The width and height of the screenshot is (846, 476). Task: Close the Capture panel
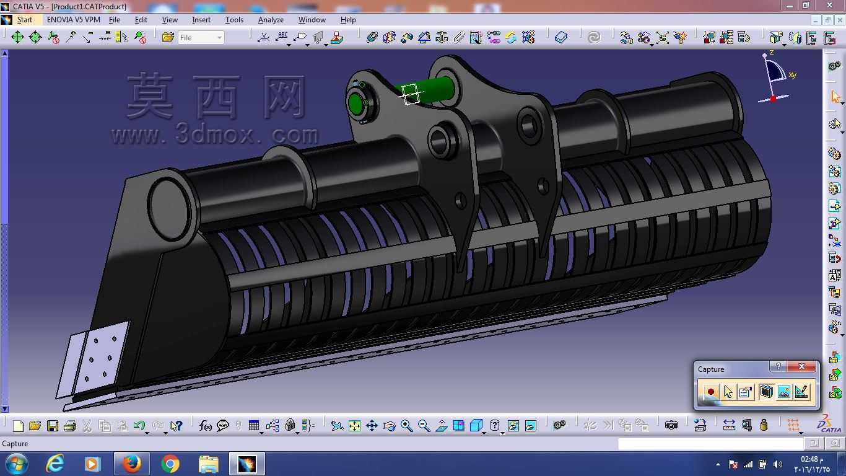point(801,367)
